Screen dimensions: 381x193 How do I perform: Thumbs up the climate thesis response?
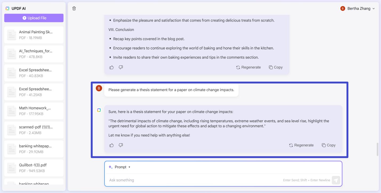[x=111, y=145]
